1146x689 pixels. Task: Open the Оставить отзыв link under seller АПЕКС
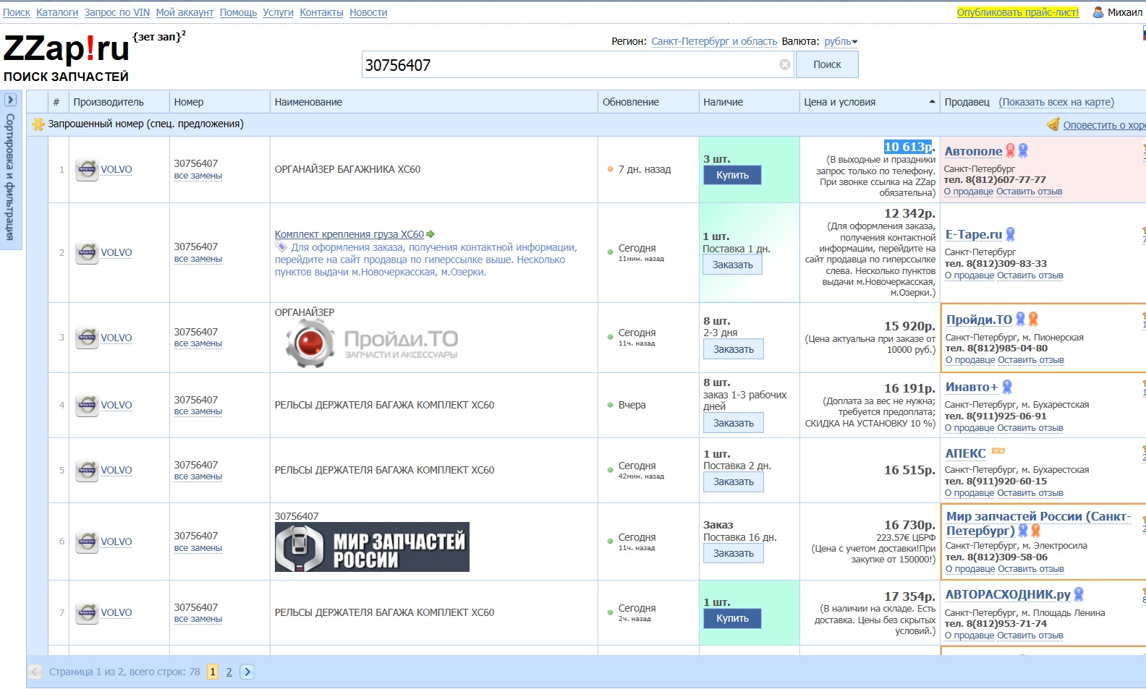[x=1030, y=493]
